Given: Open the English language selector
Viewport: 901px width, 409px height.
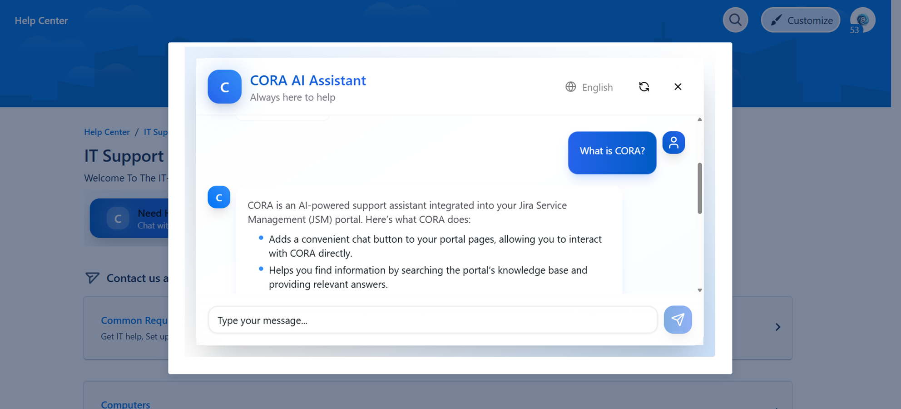Looking at the screenshot, I should click(589, 87).
